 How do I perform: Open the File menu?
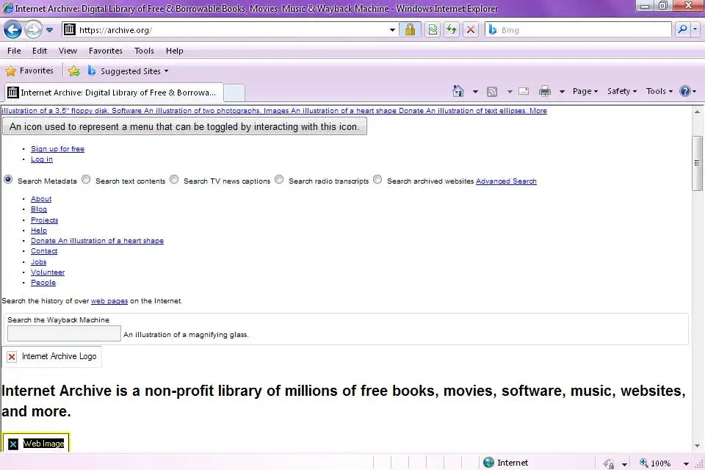(x=14, y=51)
